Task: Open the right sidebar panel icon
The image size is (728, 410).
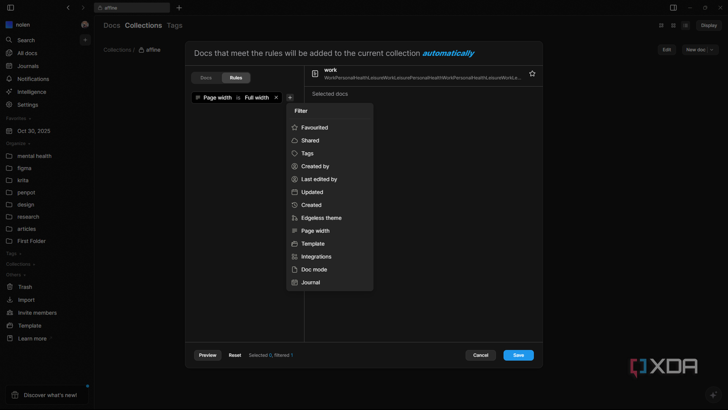Action: [673, 8]
